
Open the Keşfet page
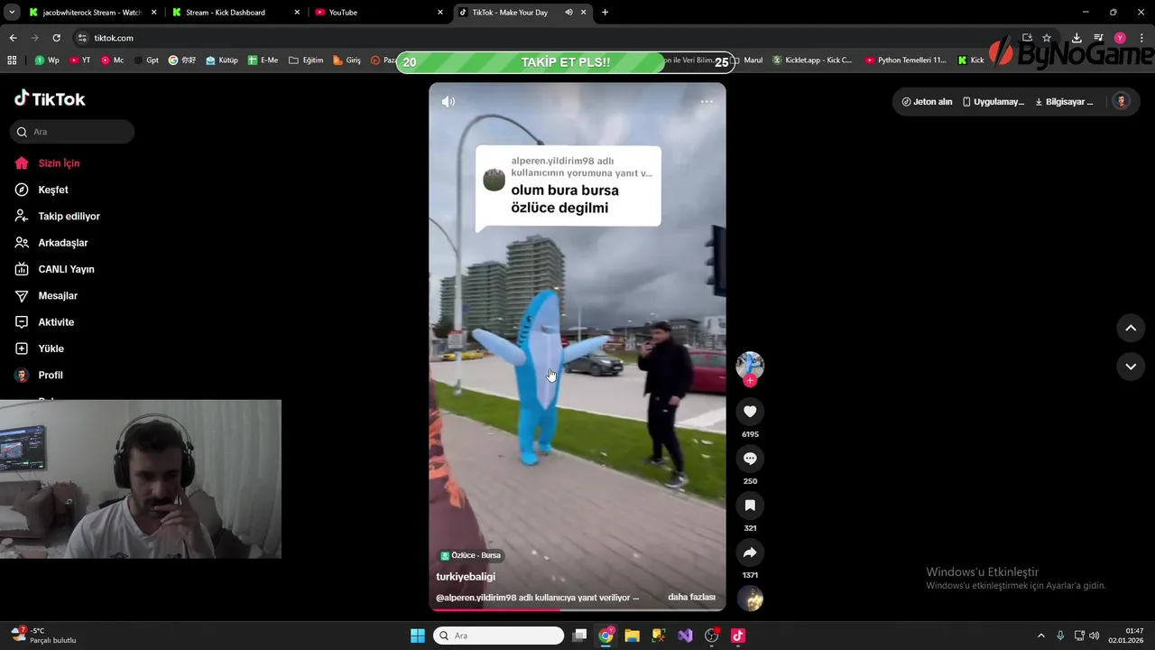pyautogui.click(x=52, y=190)
